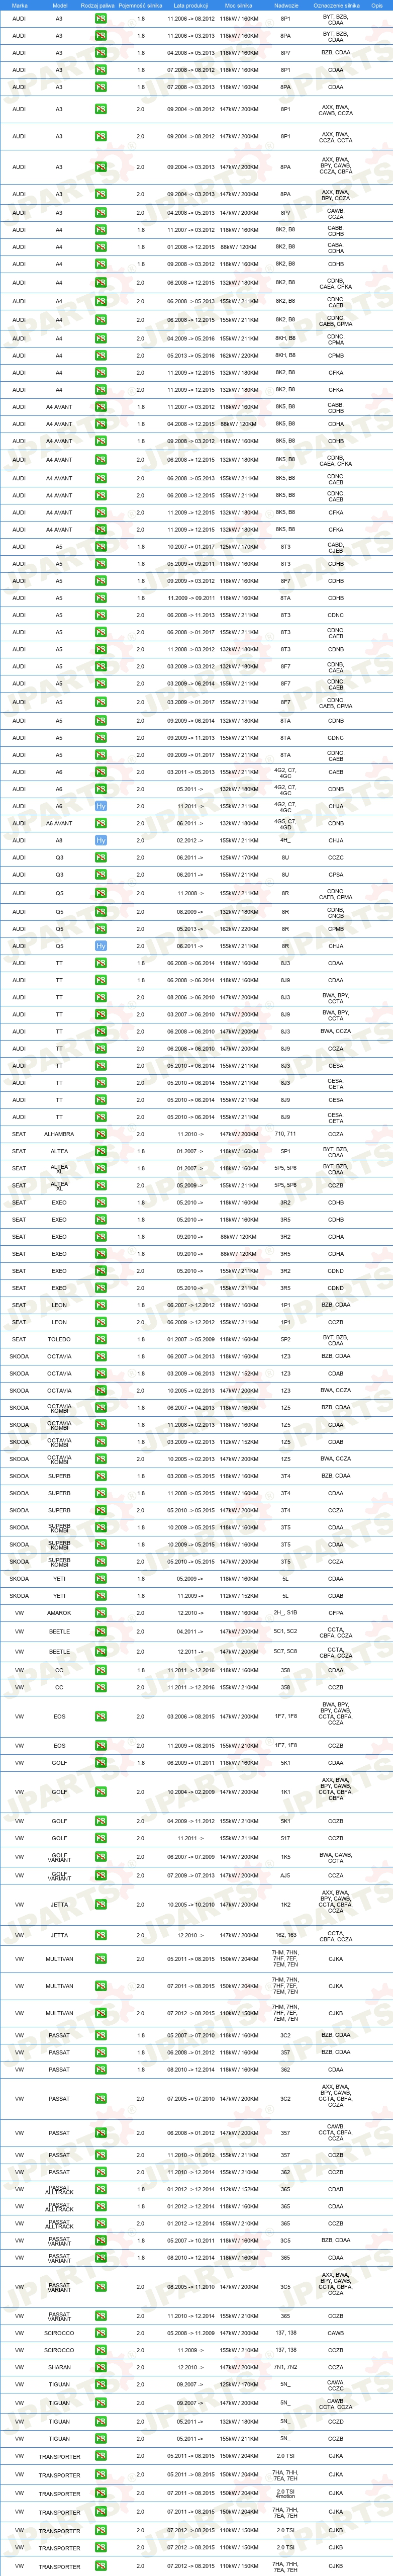Click the 'Moc silnika' column header
This screenshot has height=2576, width=393.
[x=238, y=5]
